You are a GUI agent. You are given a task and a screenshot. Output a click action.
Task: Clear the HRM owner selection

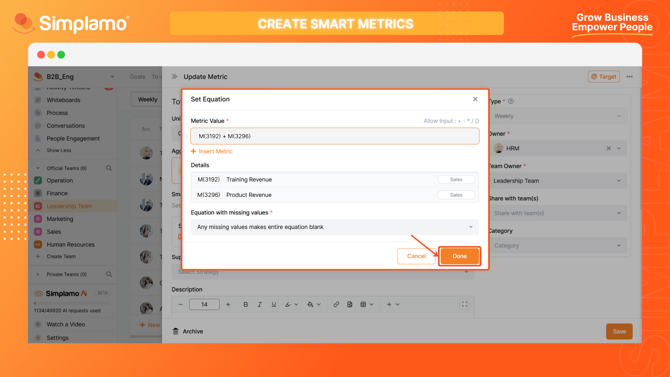[609, 148]
